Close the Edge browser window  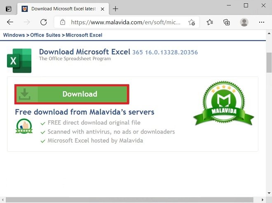263,5
